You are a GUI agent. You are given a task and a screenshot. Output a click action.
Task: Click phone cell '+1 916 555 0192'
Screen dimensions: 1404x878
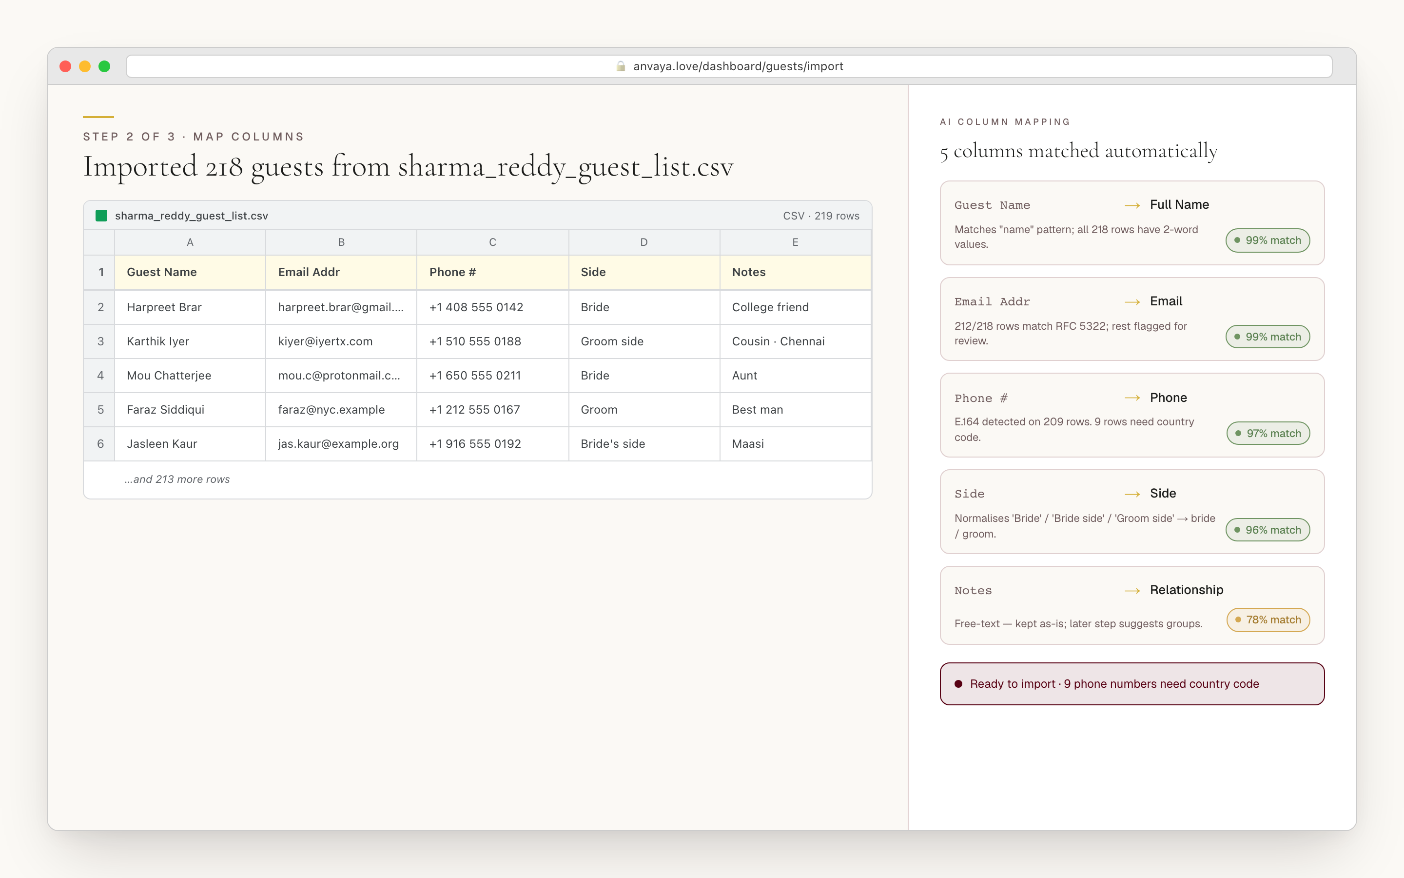click(492, 444)
